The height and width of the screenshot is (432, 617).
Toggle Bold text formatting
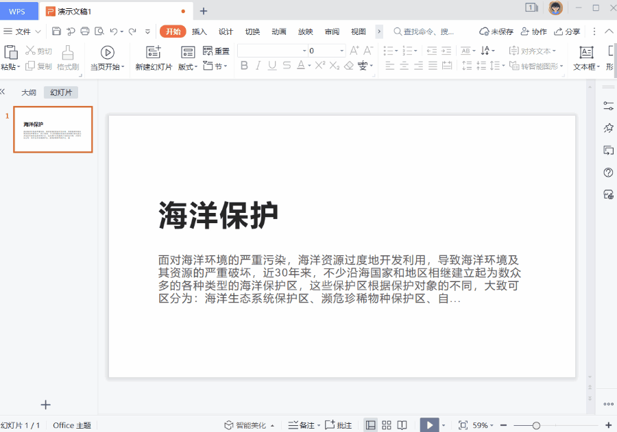pyautogui.click(x=244, y=66)
